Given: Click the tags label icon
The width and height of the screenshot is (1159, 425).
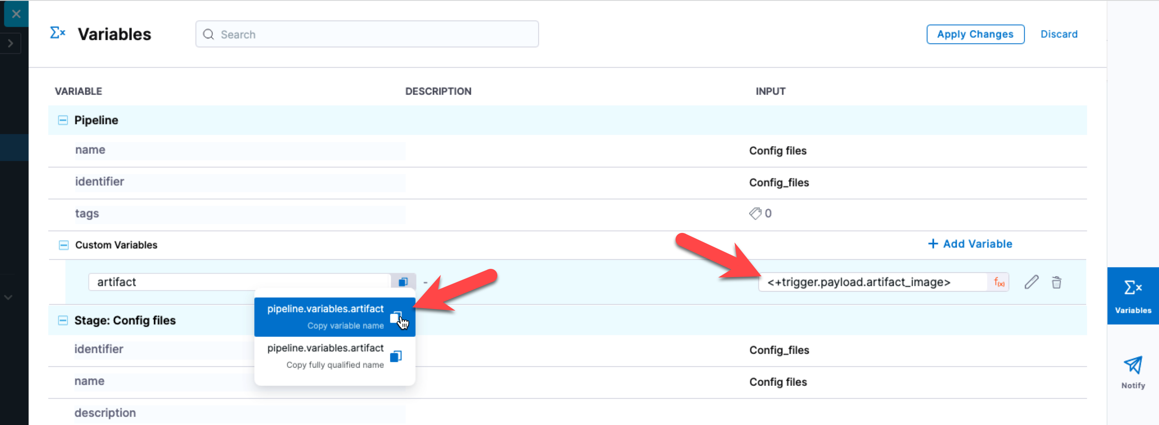Looking at the screenshot, I should click(755, 214).
